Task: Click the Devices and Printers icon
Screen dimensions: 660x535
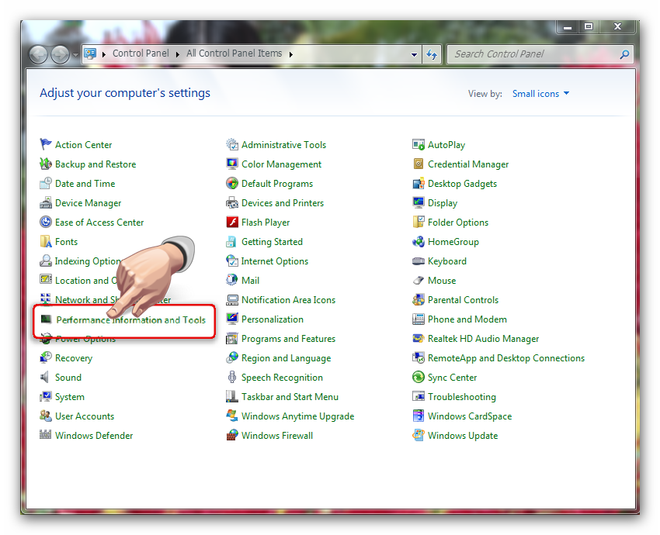Action: click(232, 202)
